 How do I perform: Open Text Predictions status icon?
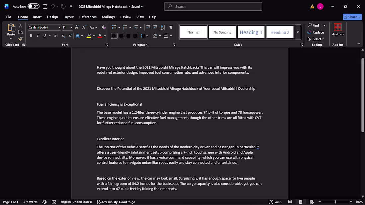tap(45, 202)
